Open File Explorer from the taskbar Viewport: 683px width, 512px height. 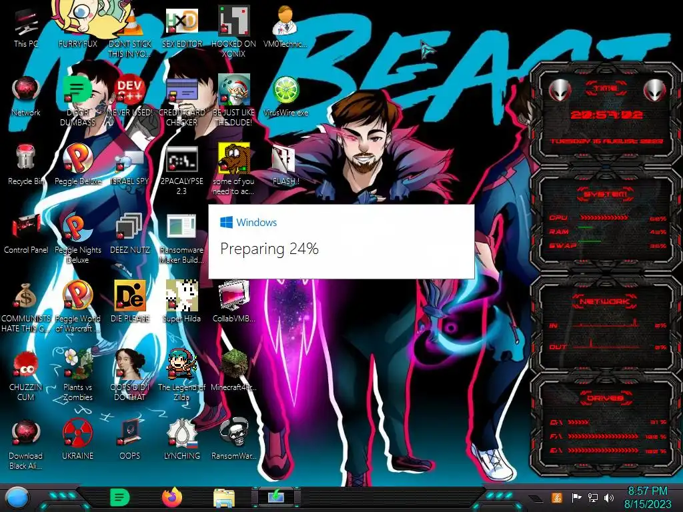[224, 497]
